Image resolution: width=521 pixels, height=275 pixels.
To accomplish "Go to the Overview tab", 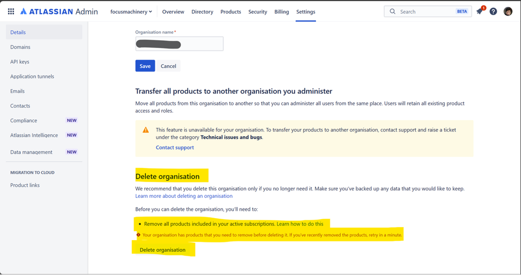I will point(173,11).
